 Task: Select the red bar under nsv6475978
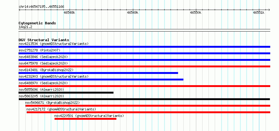tap(144, 66)
